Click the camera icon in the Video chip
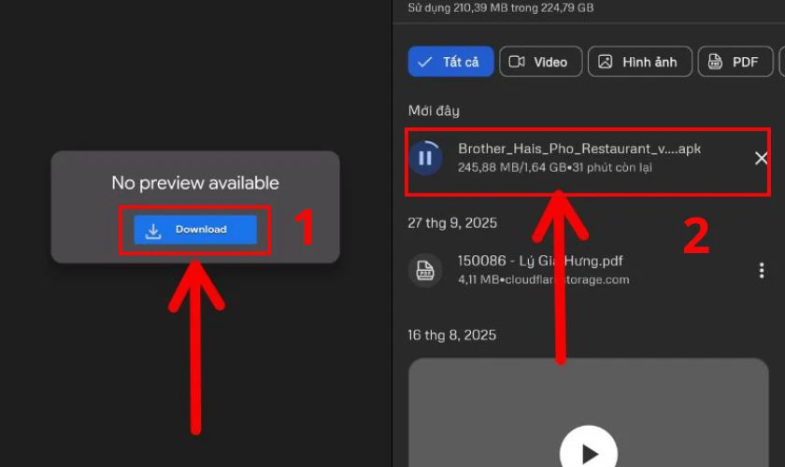Viewport: 785px width, 467px height. pyautogui.click(x=517, y=62)
